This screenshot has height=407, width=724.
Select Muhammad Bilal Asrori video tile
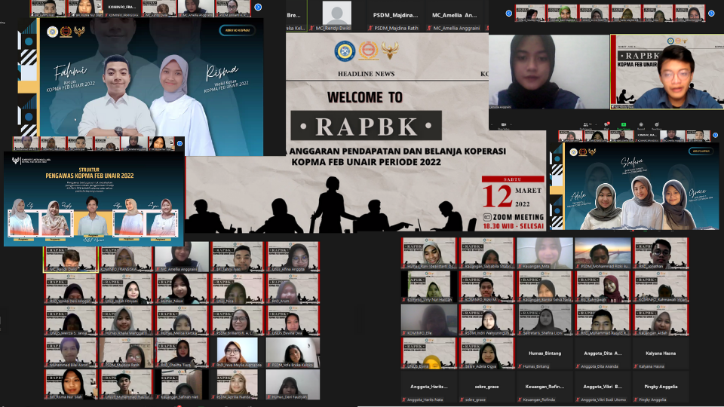click(71, 353)
